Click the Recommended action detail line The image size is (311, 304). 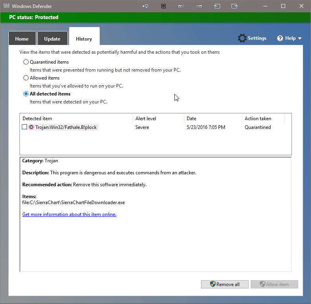[84, 185]
